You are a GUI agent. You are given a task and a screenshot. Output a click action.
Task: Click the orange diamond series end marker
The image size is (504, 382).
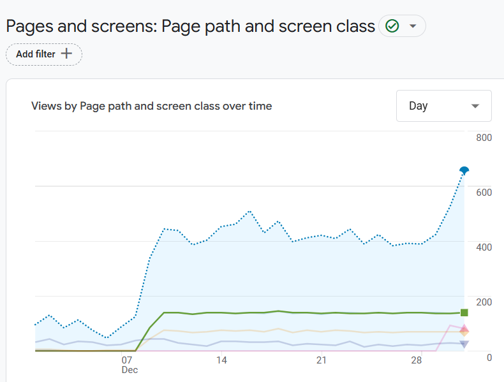click(464, 333)
